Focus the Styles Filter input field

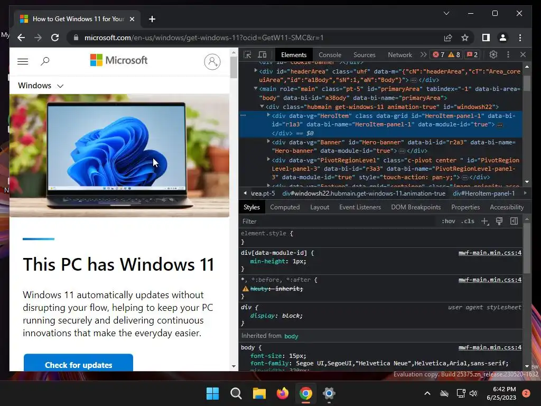click(x=338, y=222)
